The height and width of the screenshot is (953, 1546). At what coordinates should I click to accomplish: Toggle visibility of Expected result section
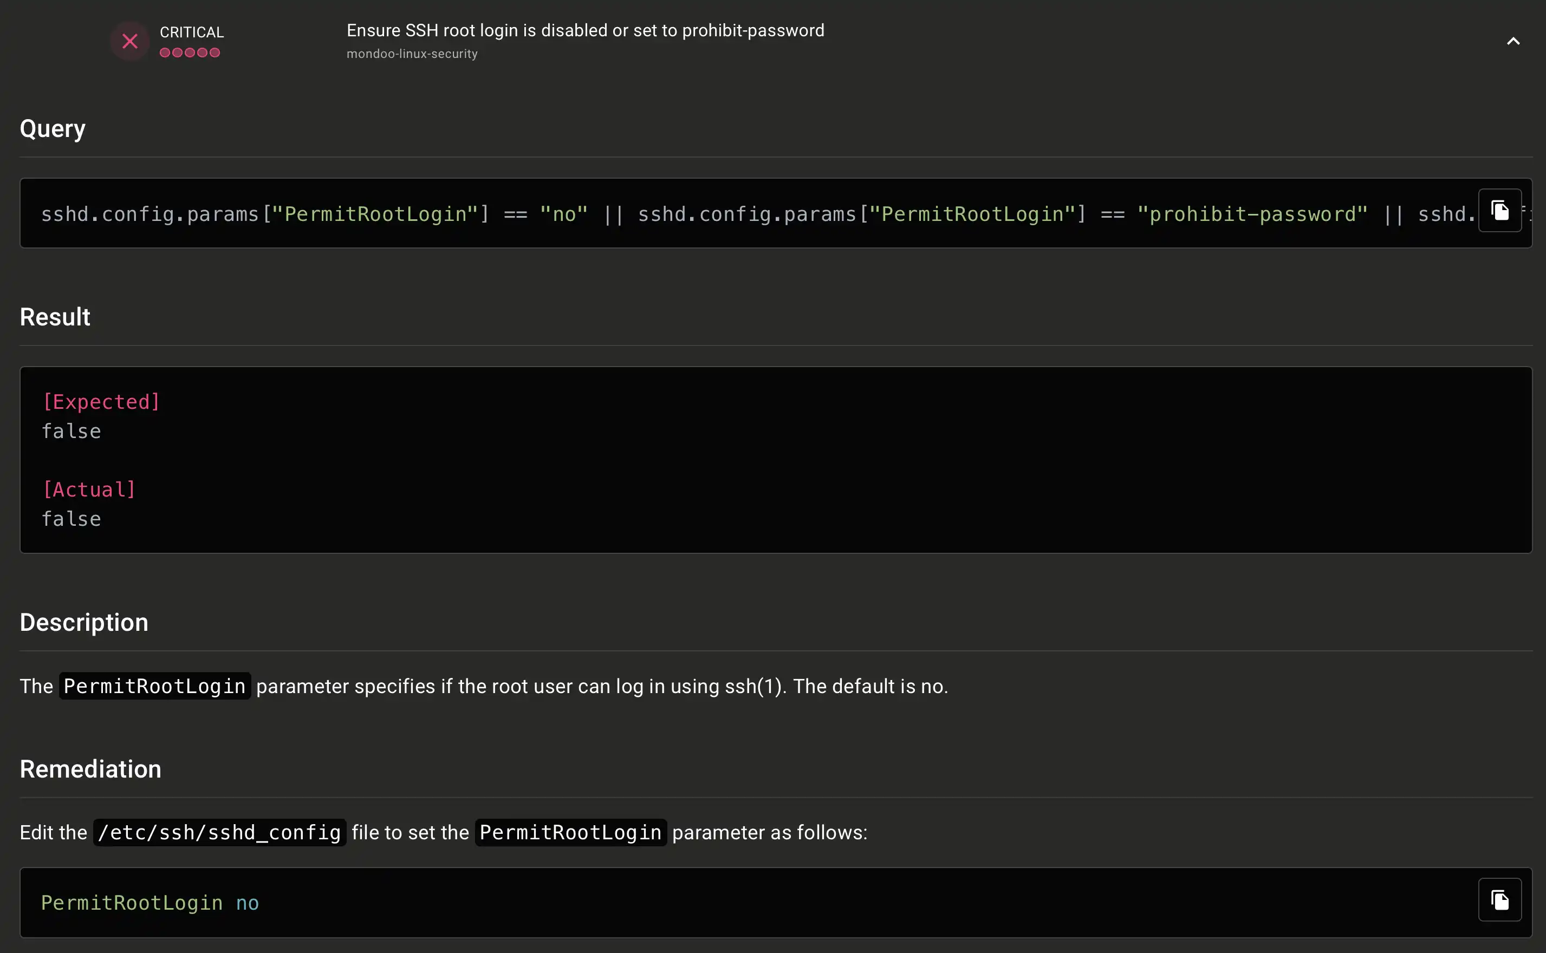[102, 401]
